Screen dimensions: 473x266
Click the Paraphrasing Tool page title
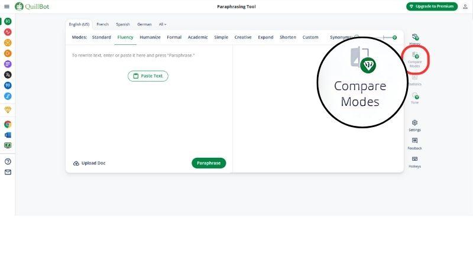[236, 7]
